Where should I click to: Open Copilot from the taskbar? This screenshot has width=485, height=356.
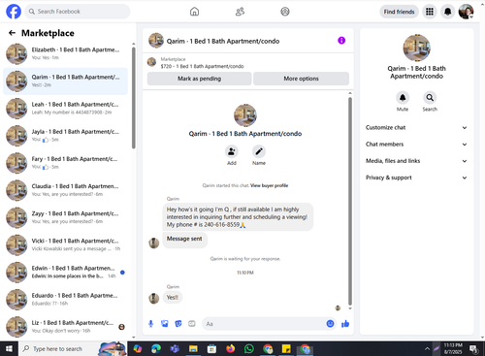pos(138,348)
